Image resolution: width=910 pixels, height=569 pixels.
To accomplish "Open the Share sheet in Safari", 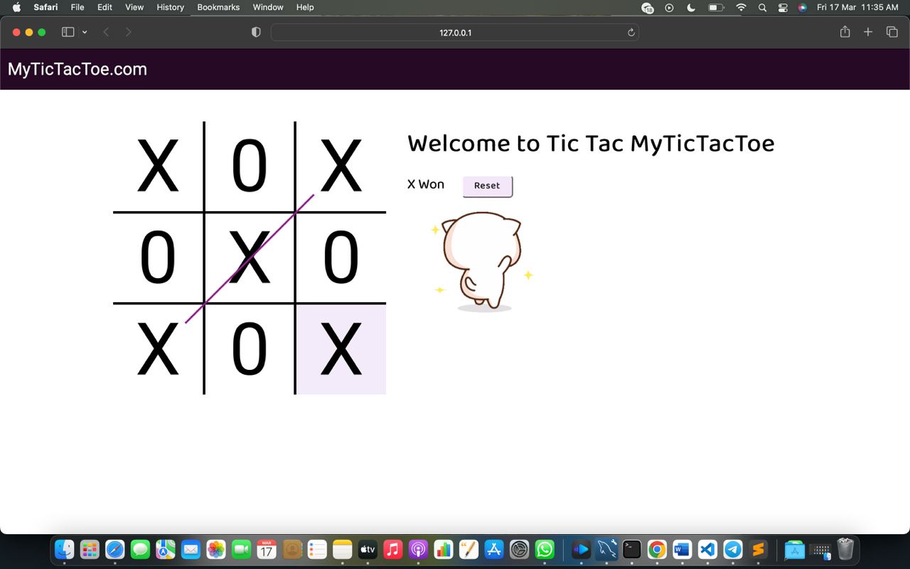I will (845, 32).
